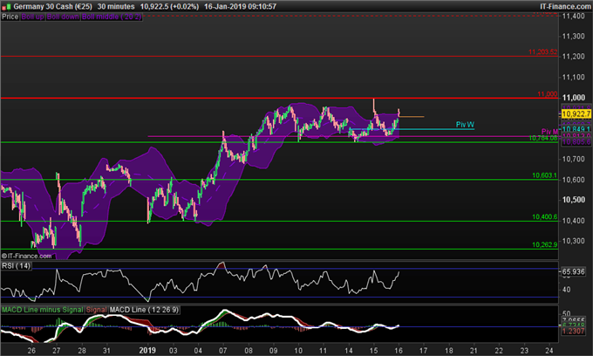Click the 2019 year marker on time axis
Image resolution: width=593 pixels, height=356 pixels.
click(147, 350)
